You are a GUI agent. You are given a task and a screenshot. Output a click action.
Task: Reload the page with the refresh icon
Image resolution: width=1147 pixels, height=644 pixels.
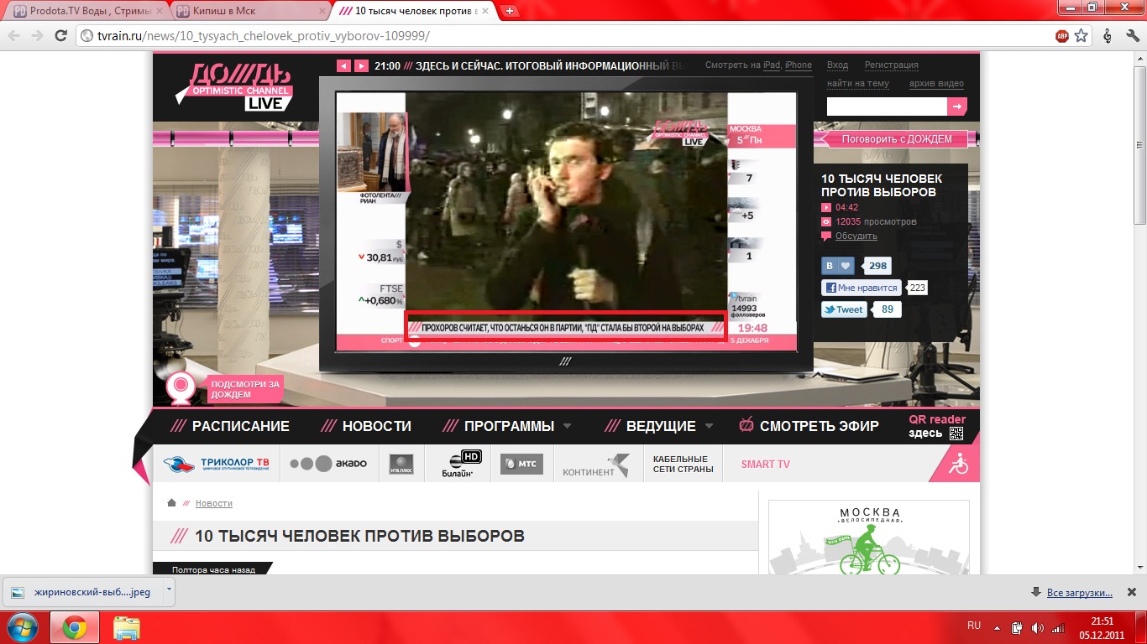click(60, 36)
